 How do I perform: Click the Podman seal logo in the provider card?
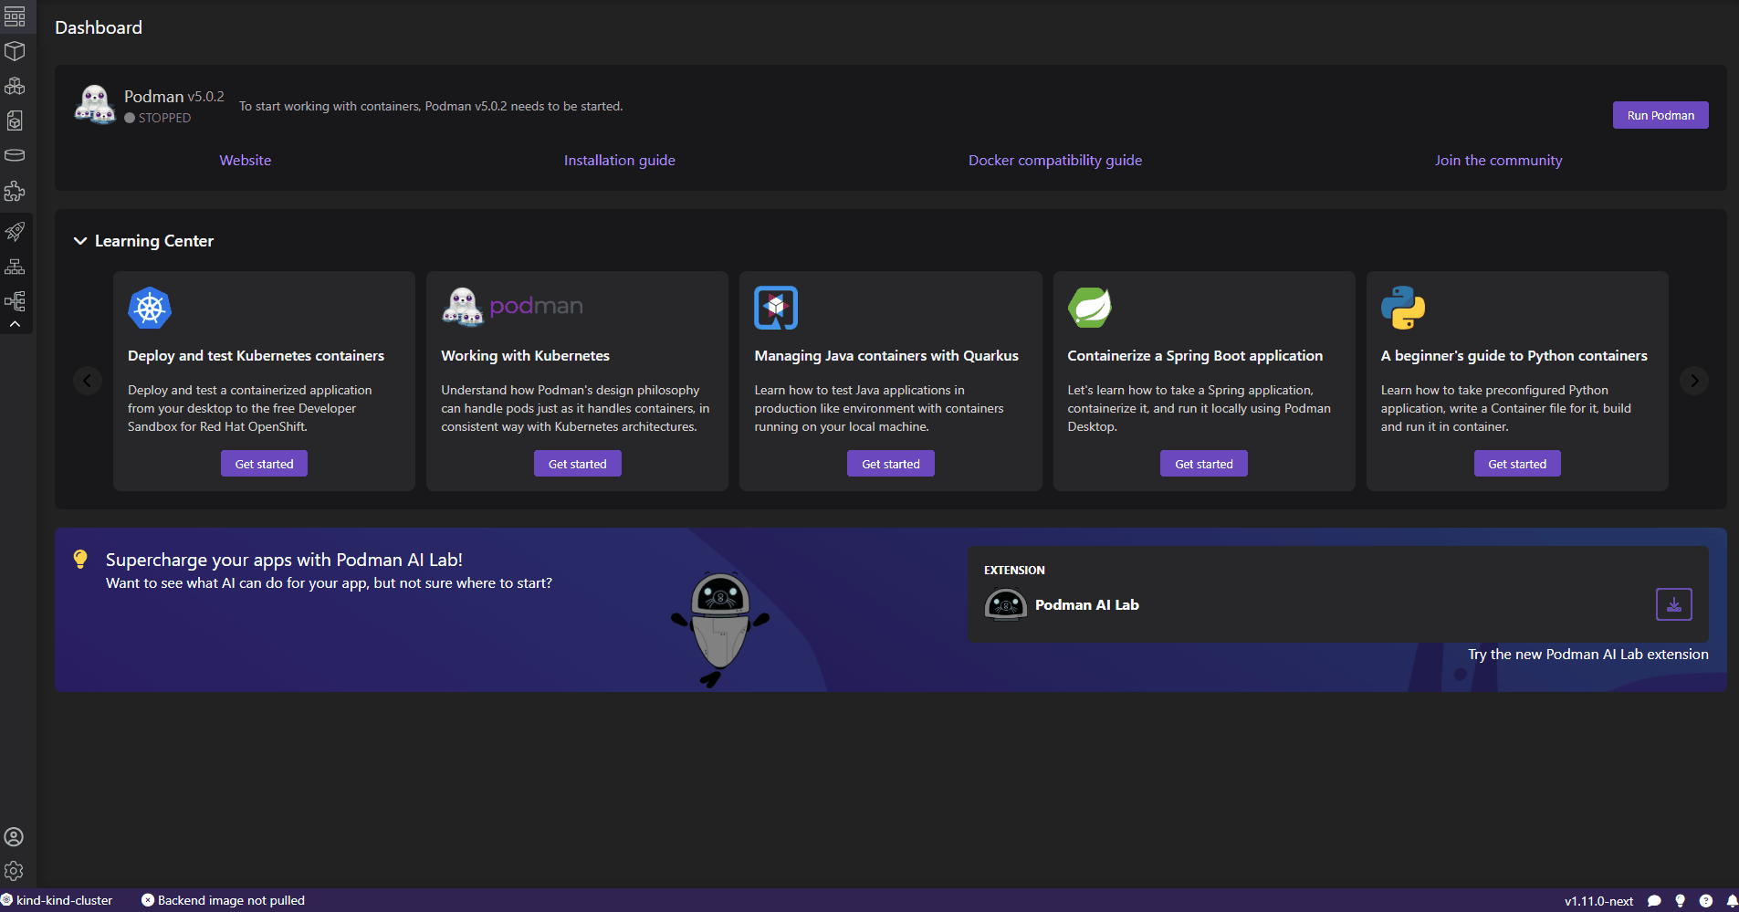click(95, 105)
